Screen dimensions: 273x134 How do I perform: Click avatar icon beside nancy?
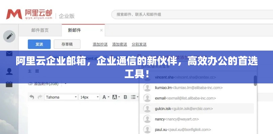(x=147, y=119)
